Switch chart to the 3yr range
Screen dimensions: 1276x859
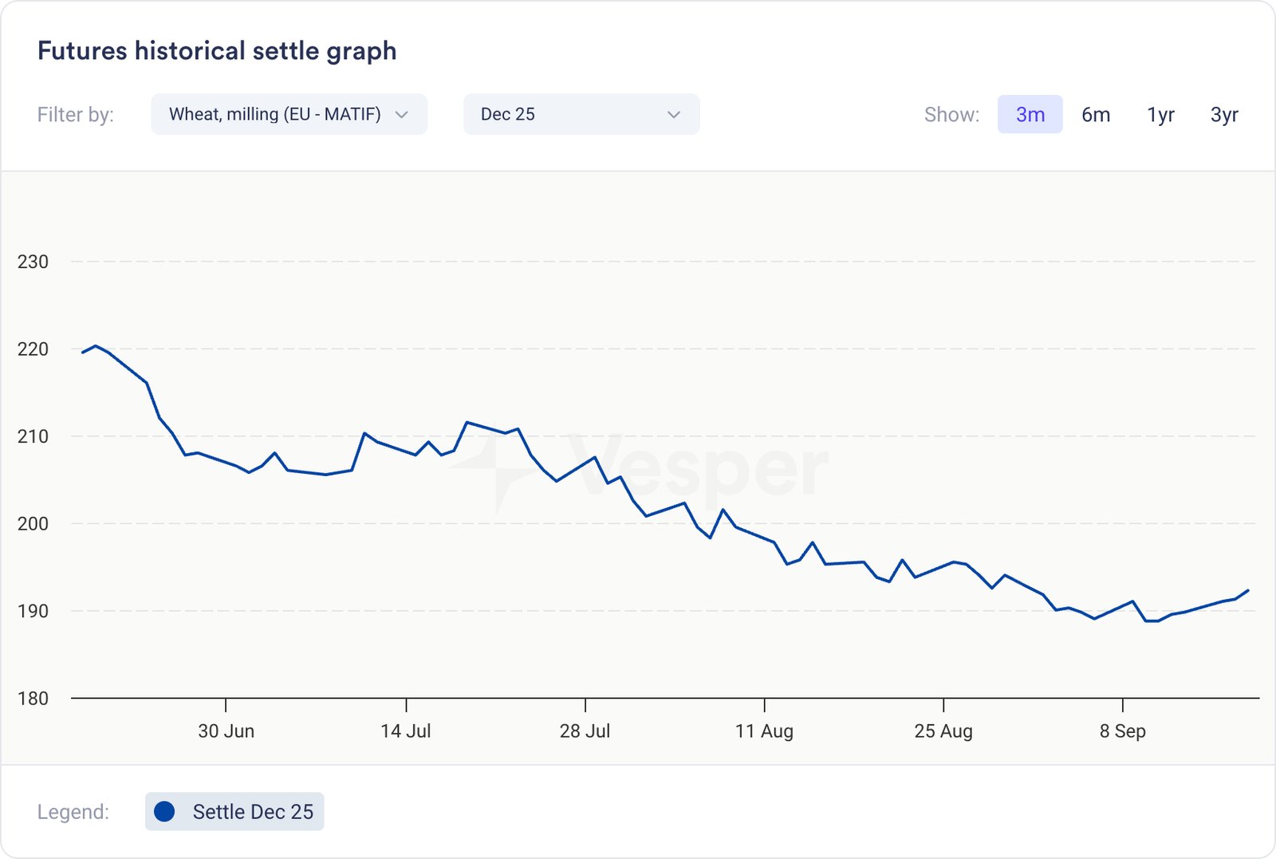coord(1224,115)
